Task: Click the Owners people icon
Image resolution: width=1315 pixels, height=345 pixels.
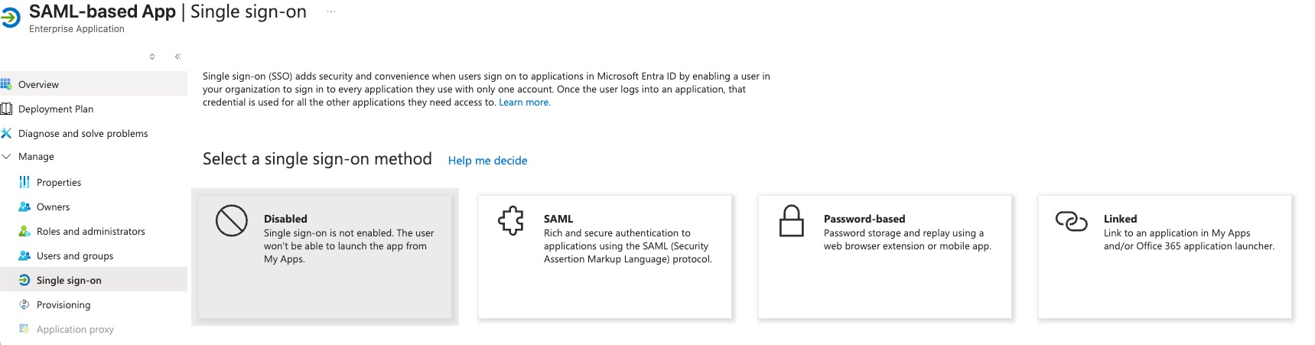Action: [24, 207]
